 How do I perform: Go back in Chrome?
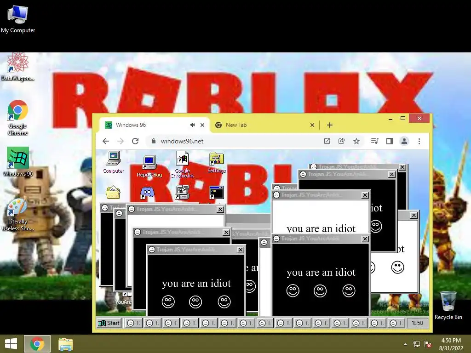[106, 141]
